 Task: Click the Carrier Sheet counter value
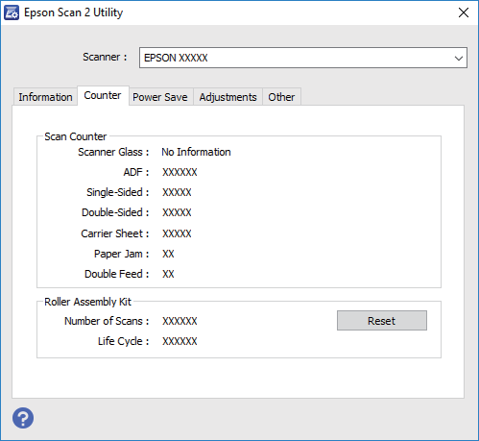point(177,233)
